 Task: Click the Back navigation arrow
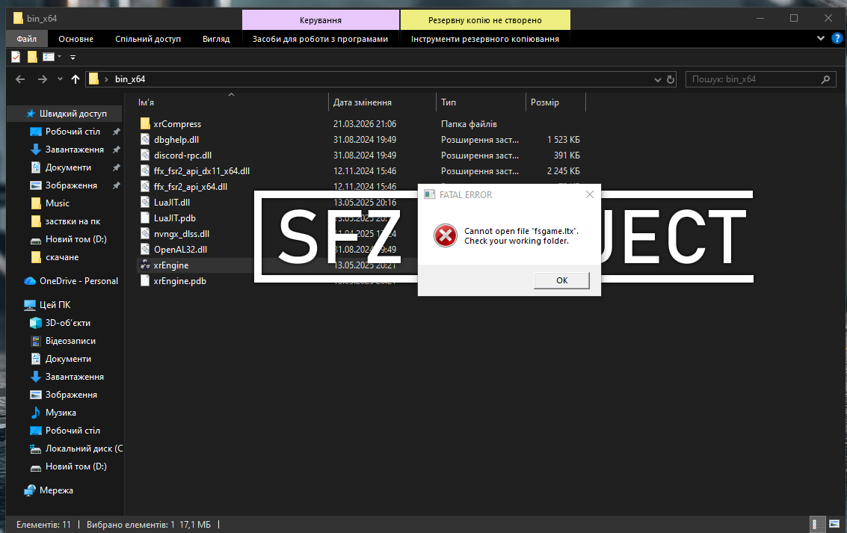tap(20, 79)
